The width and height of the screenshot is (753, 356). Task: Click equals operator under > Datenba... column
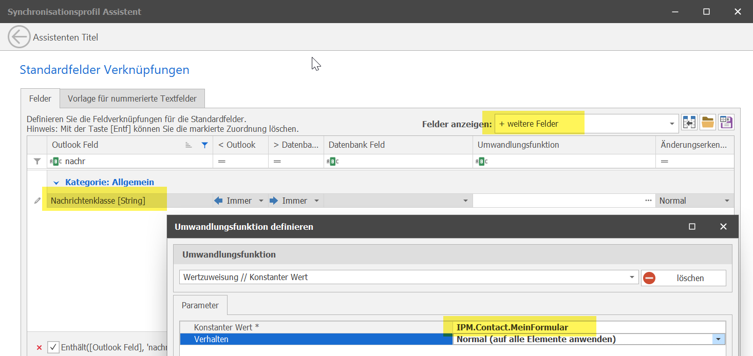(277, 161)
